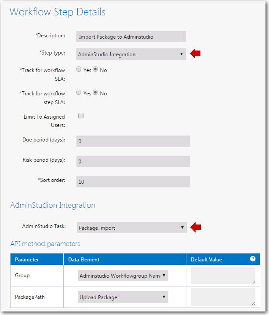This screenshot has width=269, height=315.
Task: Click the Workflow Step Details heading
Action: 58,12
